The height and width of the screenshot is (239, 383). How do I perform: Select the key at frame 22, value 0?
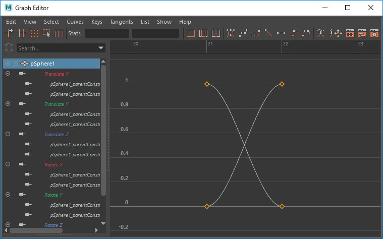[282, 206]
